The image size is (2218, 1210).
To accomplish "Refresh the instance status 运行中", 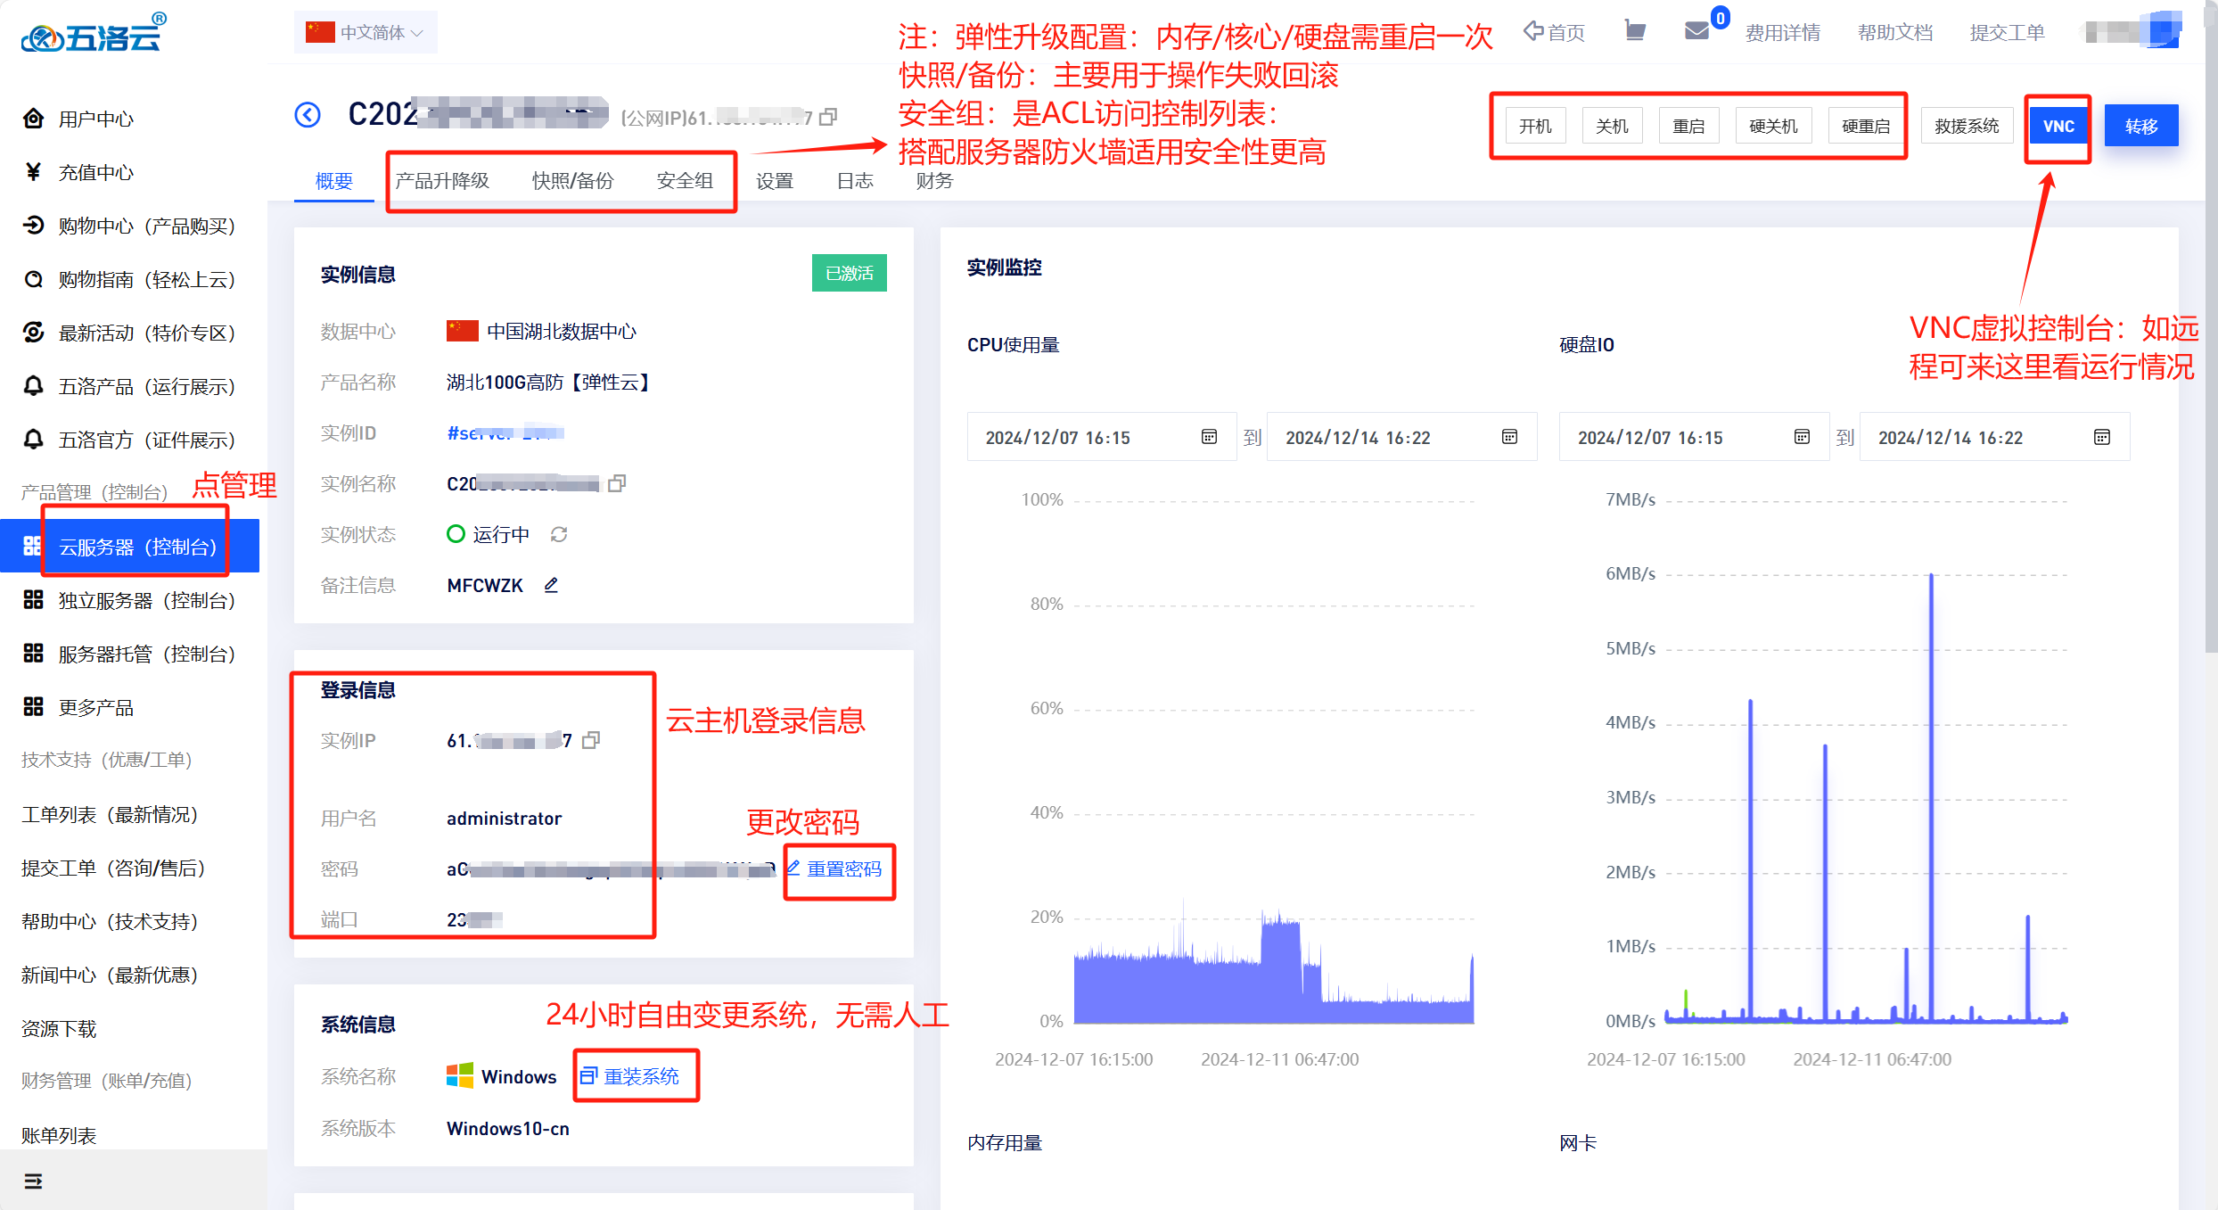I will (x=559, y=534).
